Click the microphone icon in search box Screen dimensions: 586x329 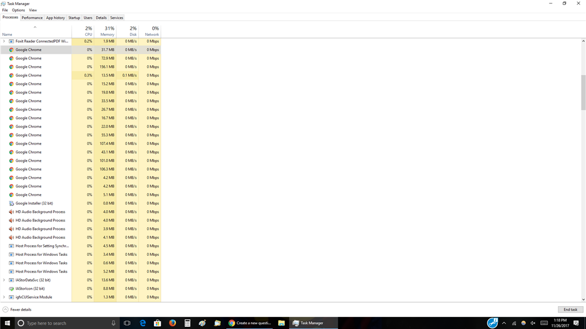(x=114, y=323)
